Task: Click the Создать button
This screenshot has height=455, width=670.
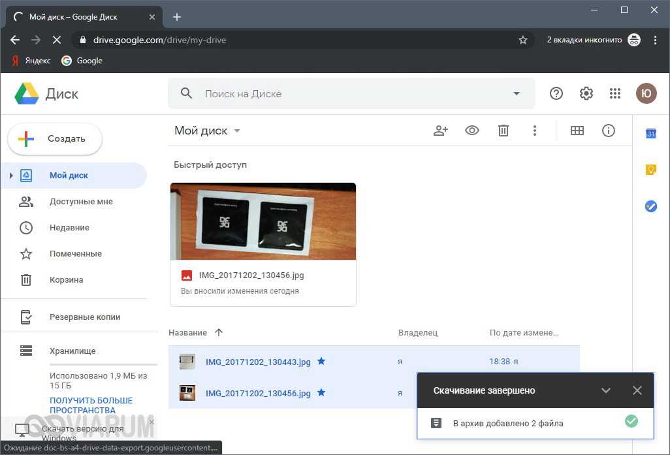Action: 56,139
